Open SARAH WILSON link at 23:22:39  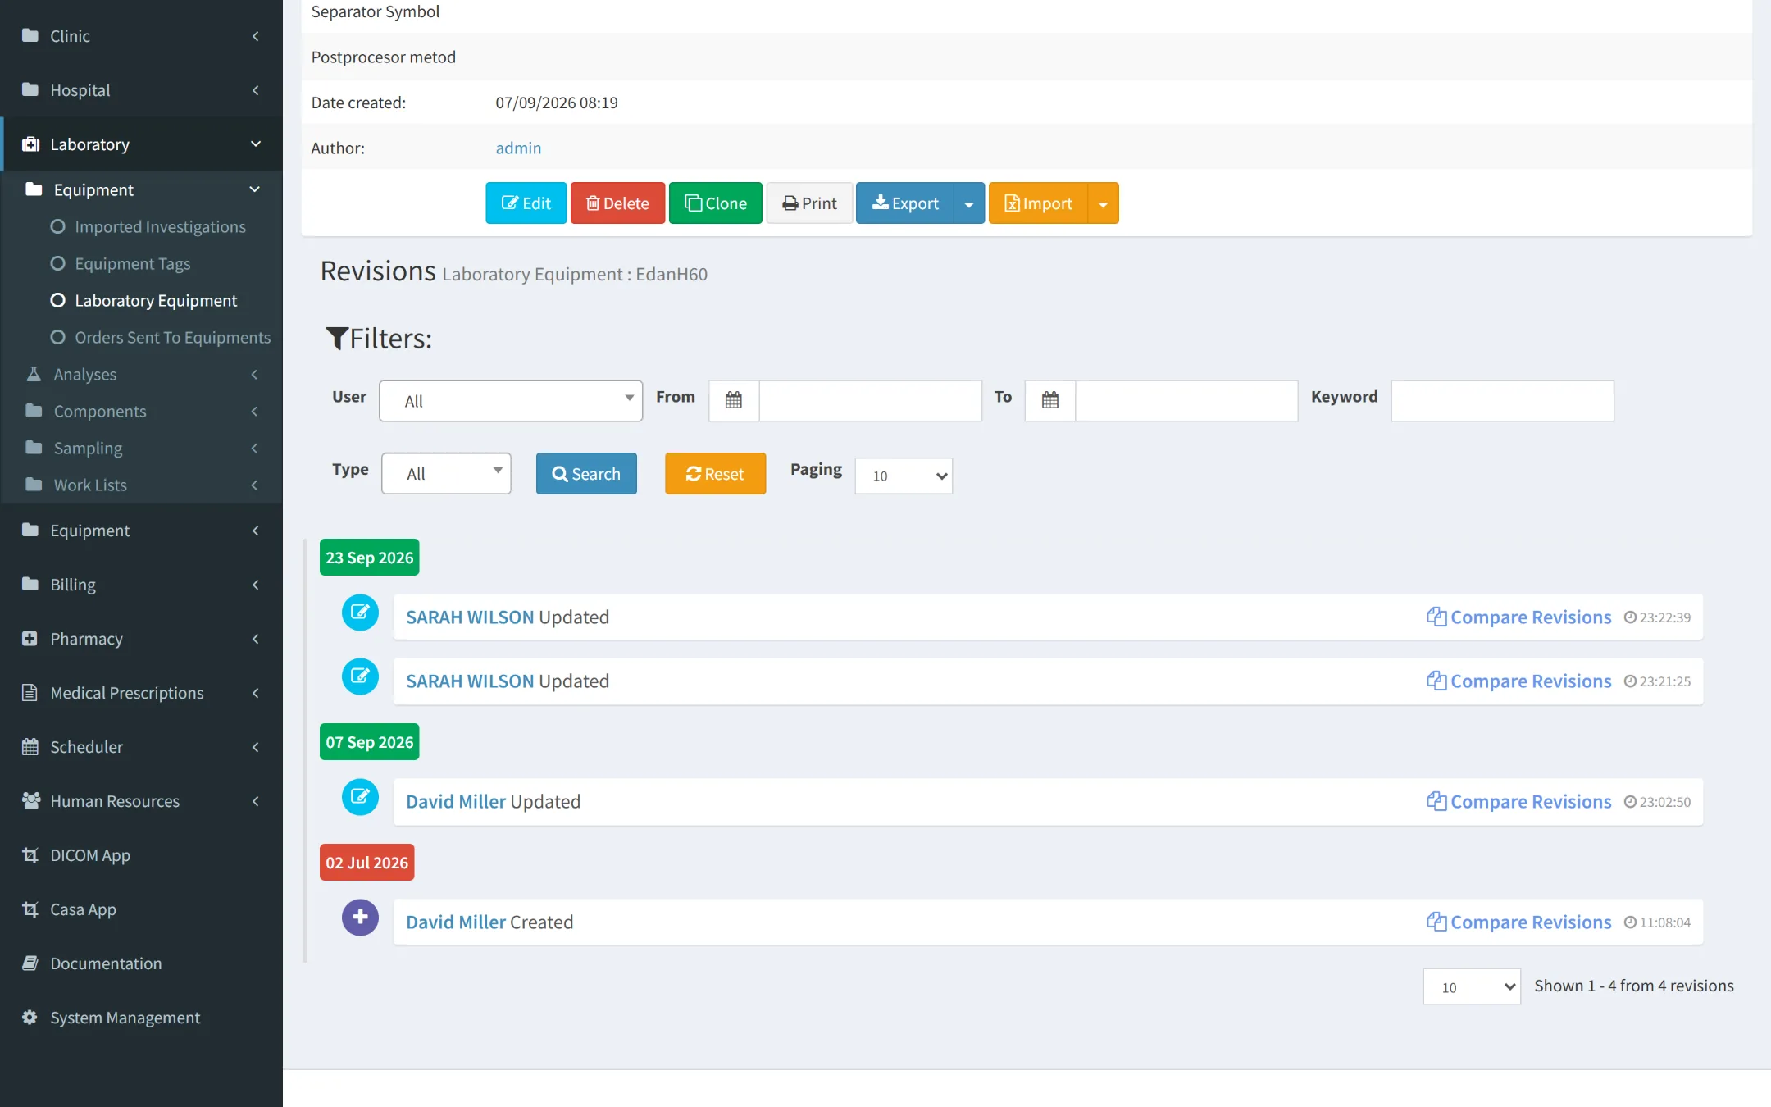(470, 617)
